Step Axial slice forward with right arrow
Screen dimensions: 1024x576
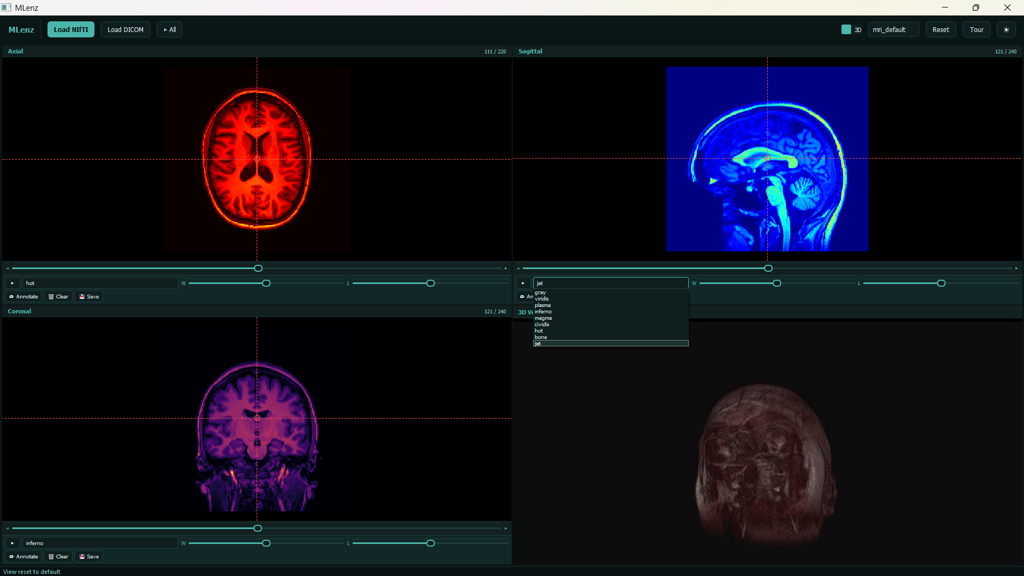(506, 269)
